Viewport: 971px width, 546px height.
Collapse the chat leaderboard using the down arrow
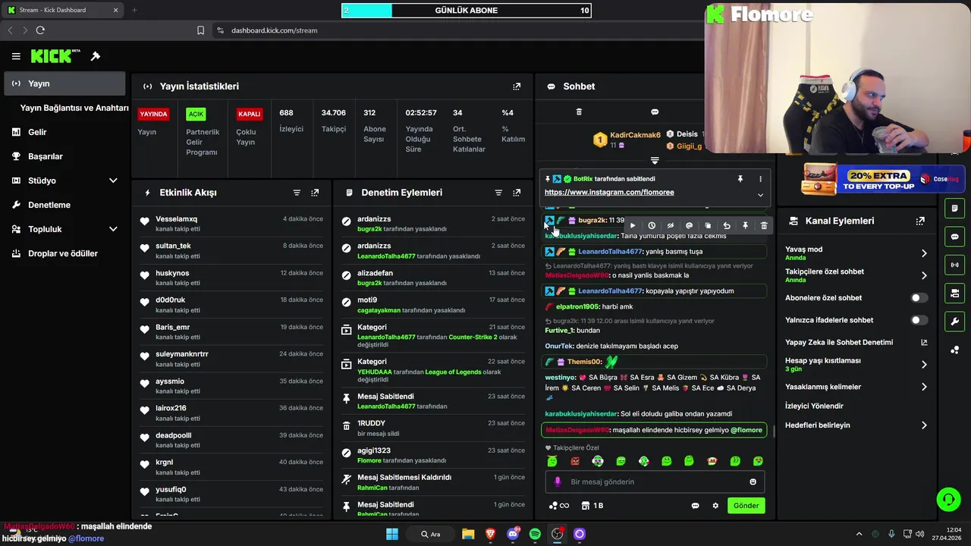click(655, 161)
